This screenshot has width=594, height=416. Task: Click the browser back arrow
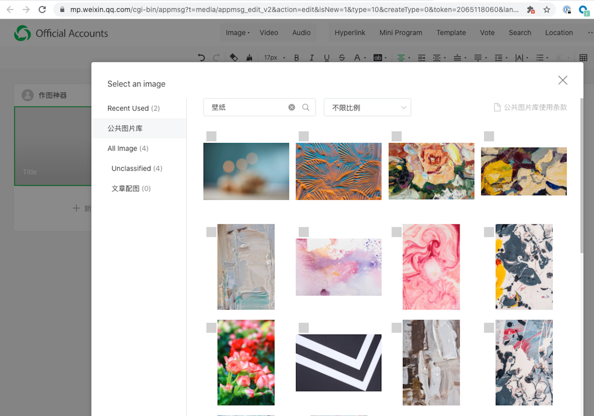pos(10,9)
